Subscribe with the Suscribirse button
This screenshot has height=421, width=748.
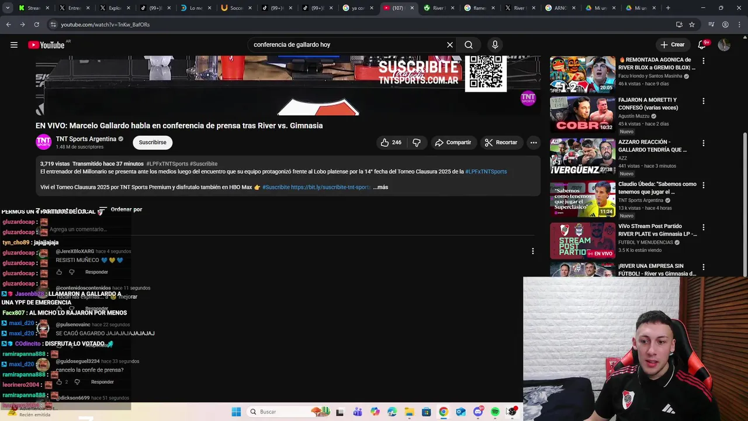pyautogui.click(x=153, y=142)
